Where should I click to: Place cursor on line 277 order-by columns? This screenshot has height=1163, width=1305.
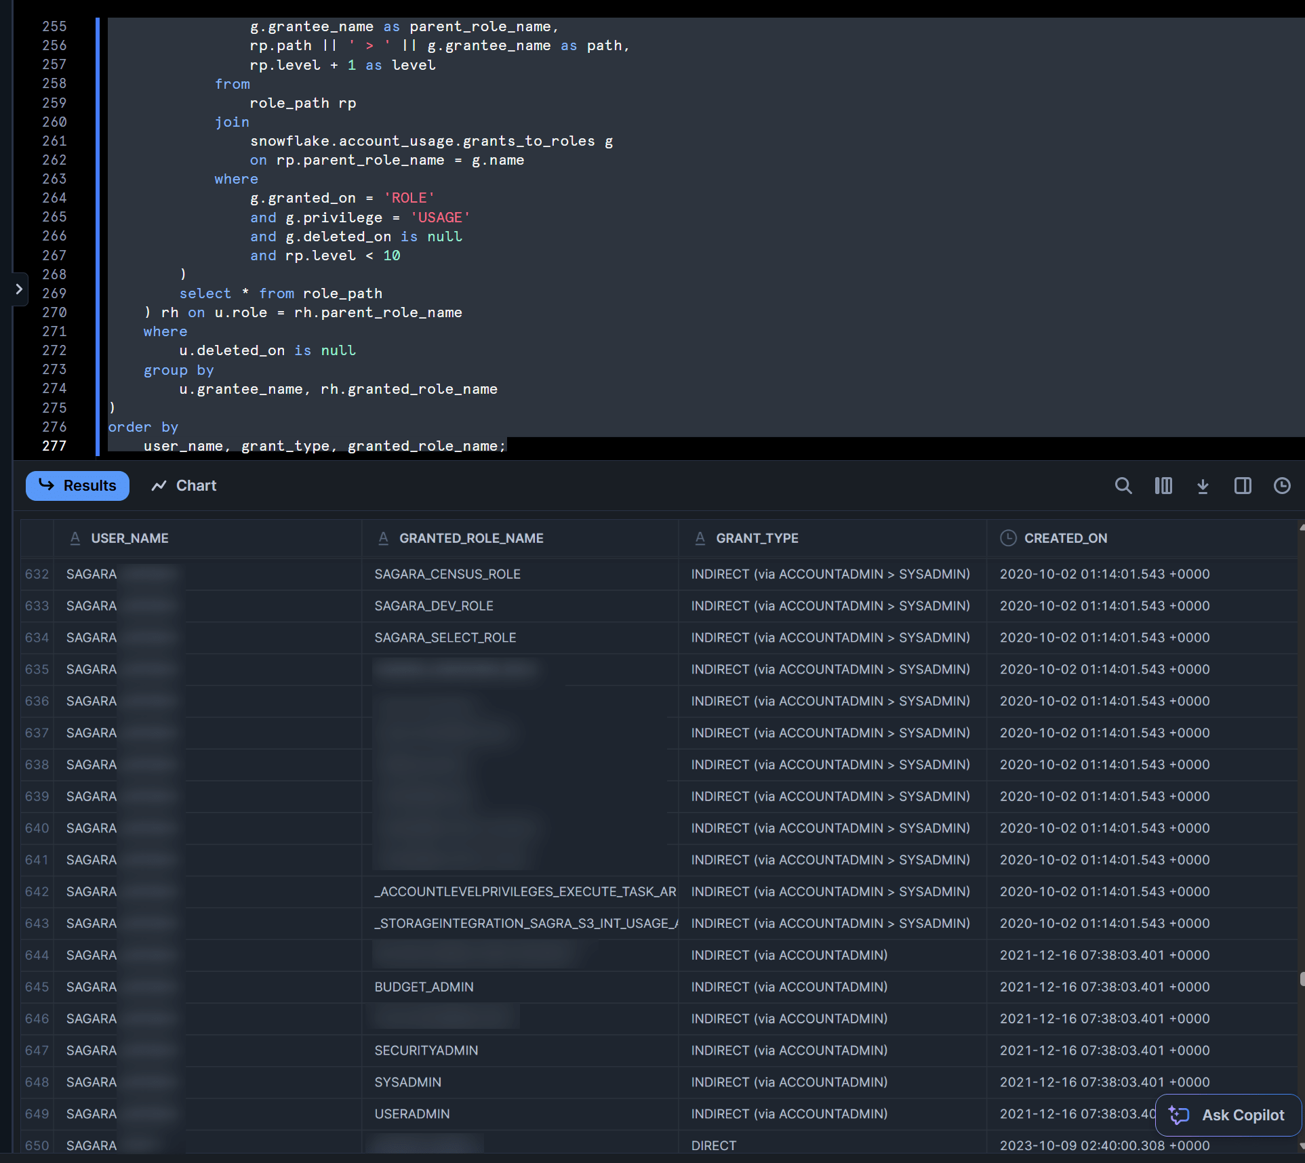(x=325, y=446)
